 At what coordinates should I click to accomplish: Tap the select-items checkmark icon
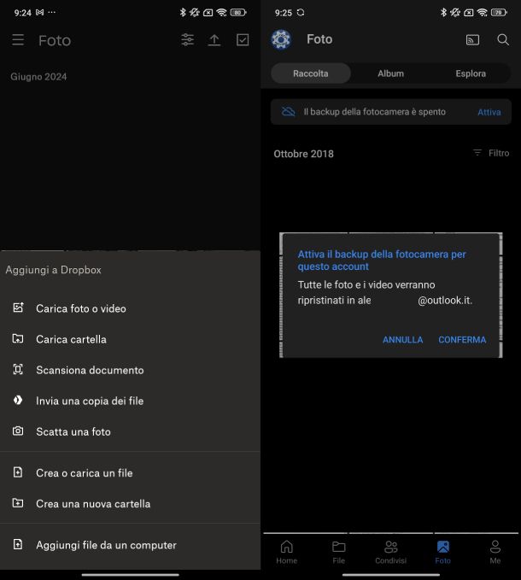pos(243,40)
